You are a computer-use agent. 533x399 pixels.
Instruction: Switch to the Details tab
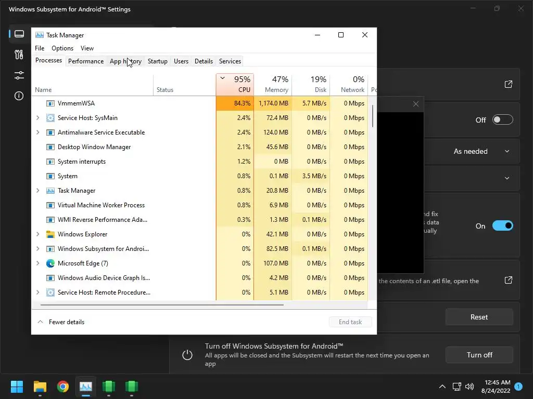click(x=204, y=61)
